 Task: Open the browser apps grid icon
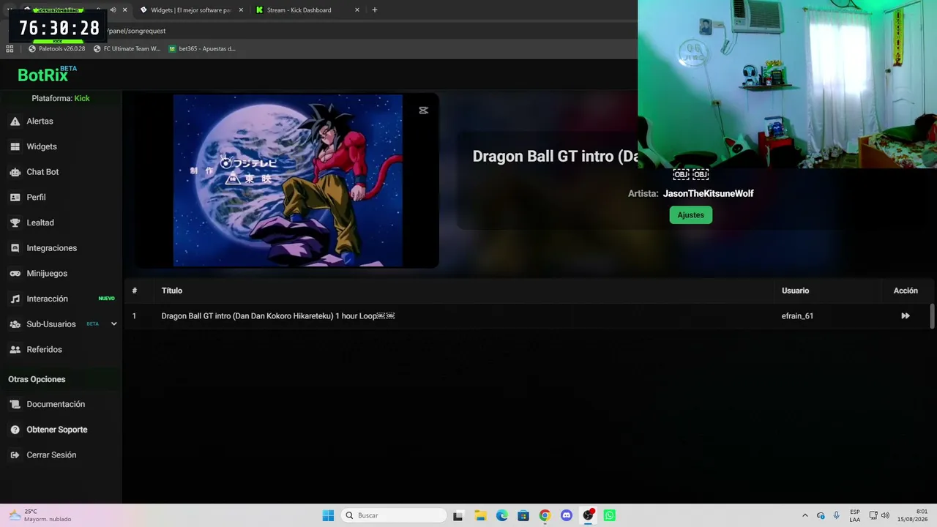(10, 49)
